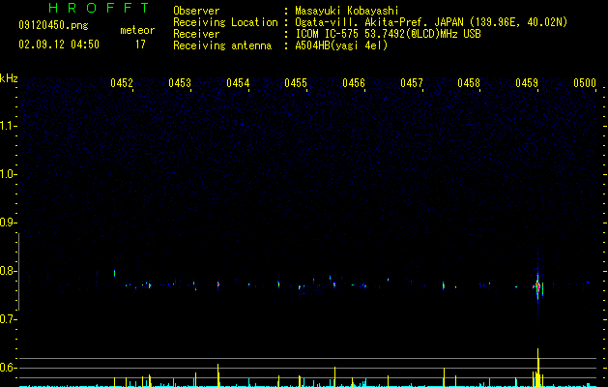Click the 0.9 kHz axis label

click(x=8, y=223)
